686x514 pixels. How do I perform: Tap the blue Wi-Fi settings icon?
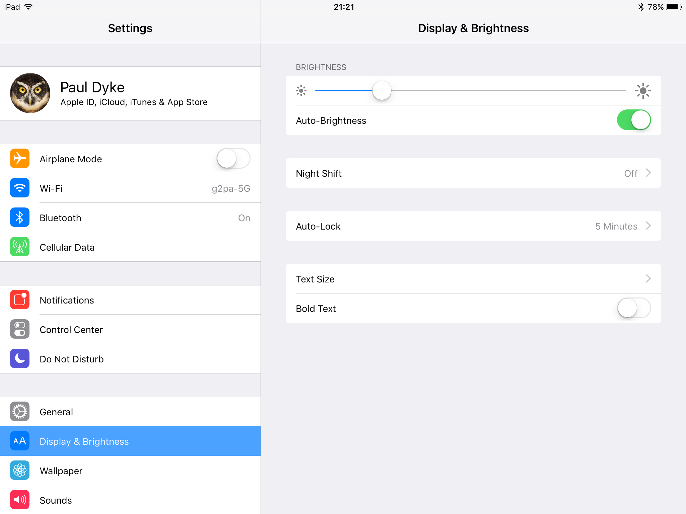[x=20, y=188]
